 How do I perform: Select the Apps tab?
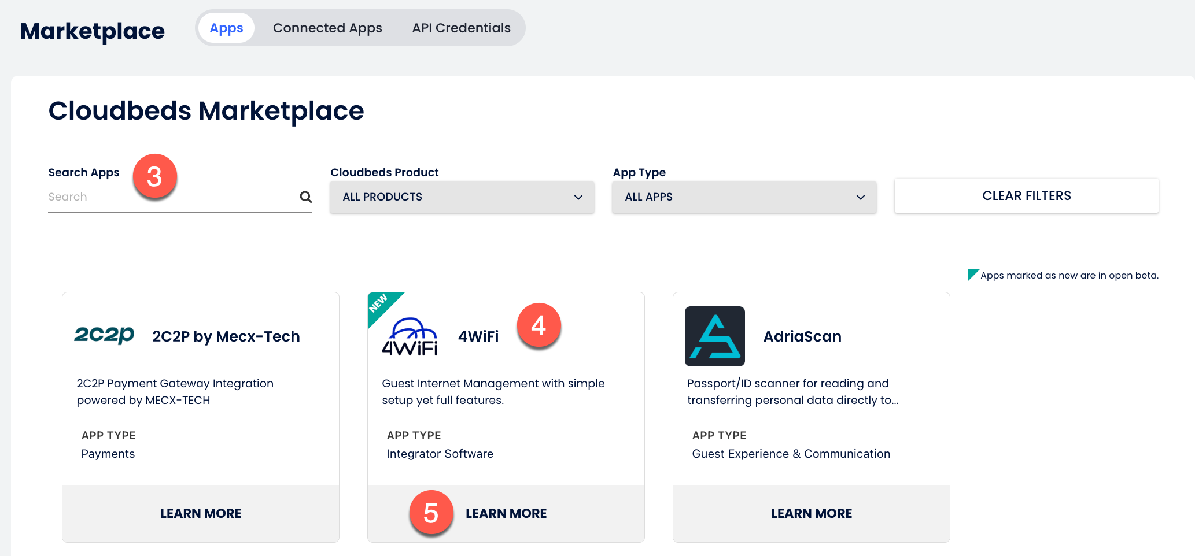click(x=226, y=28)
